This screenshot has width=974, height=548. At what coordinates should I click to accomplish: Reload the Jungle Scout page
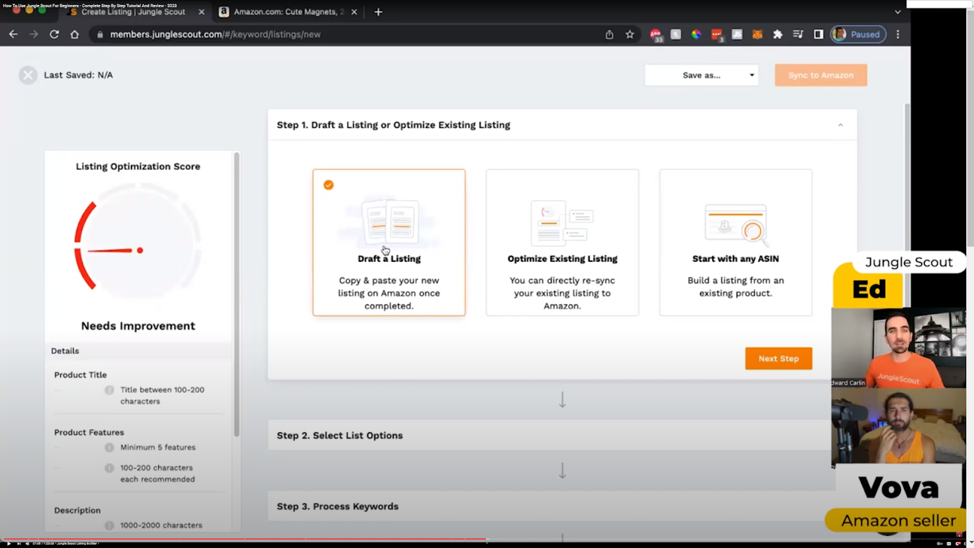(x=54, y=35)
